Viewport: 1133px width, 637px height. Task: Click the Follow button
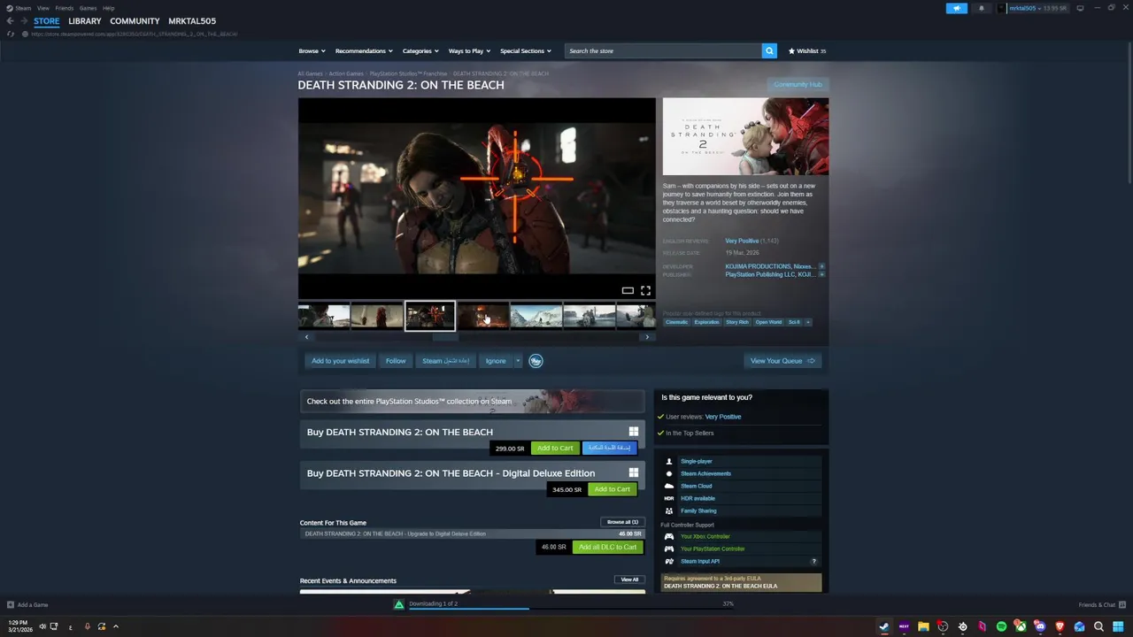pos(396,361)
